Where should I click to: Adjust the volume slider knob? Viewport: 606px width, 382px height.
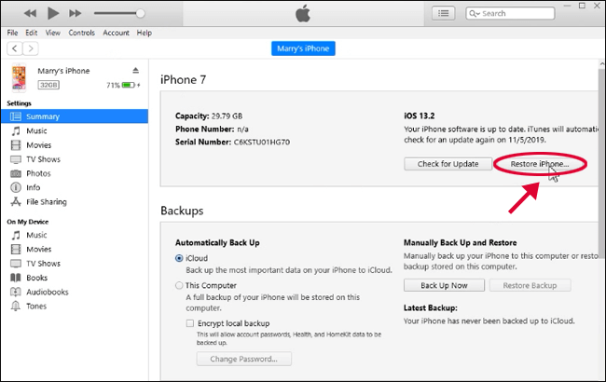pyautogui.click(x=140, y=13)
